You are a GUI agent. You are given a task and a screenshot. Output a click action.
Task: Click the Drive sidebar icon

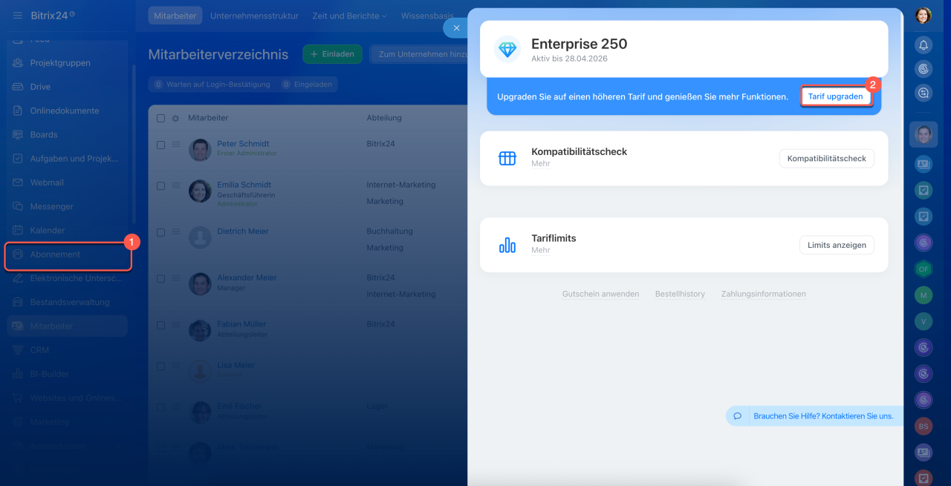18,87
